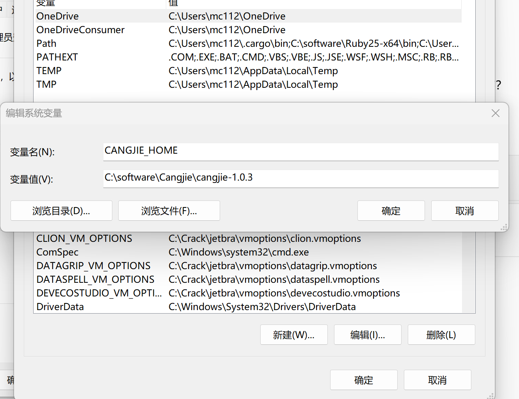Select the ComSpec system variable row
This screenshot has width=519, height=399.
[x=248, y=252]
